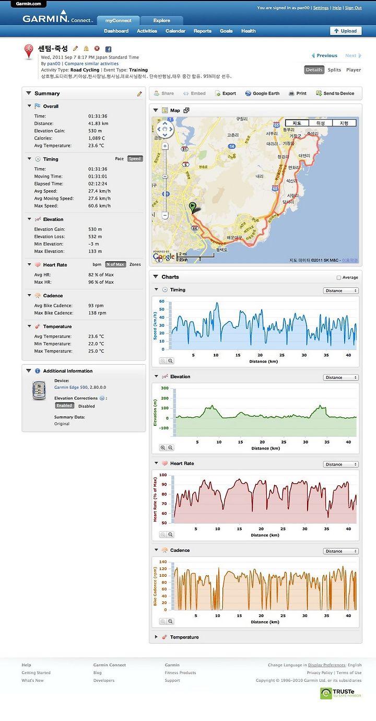Image resolution: width=376 pixels, height=721 pixels.
Task: Click Elevation Corrections help info icon
Action: (101, 398)
